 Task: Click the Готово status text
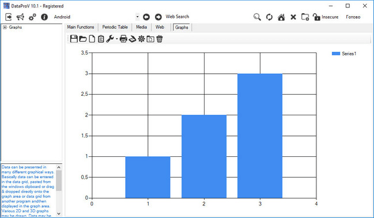coord(353,17)
